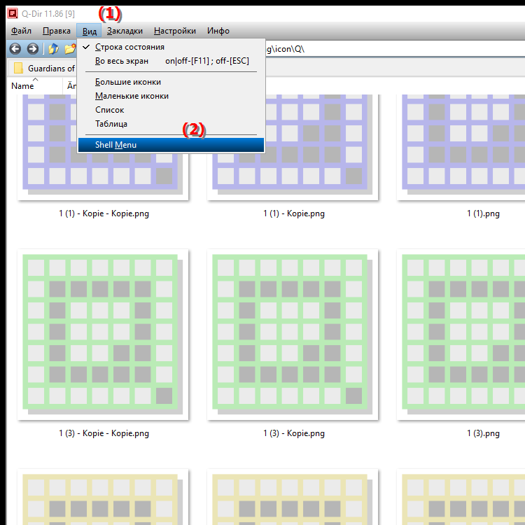525x525 pixels.
Task: Click file name text 1 (3) - Kopie.png
Action: 294,433
